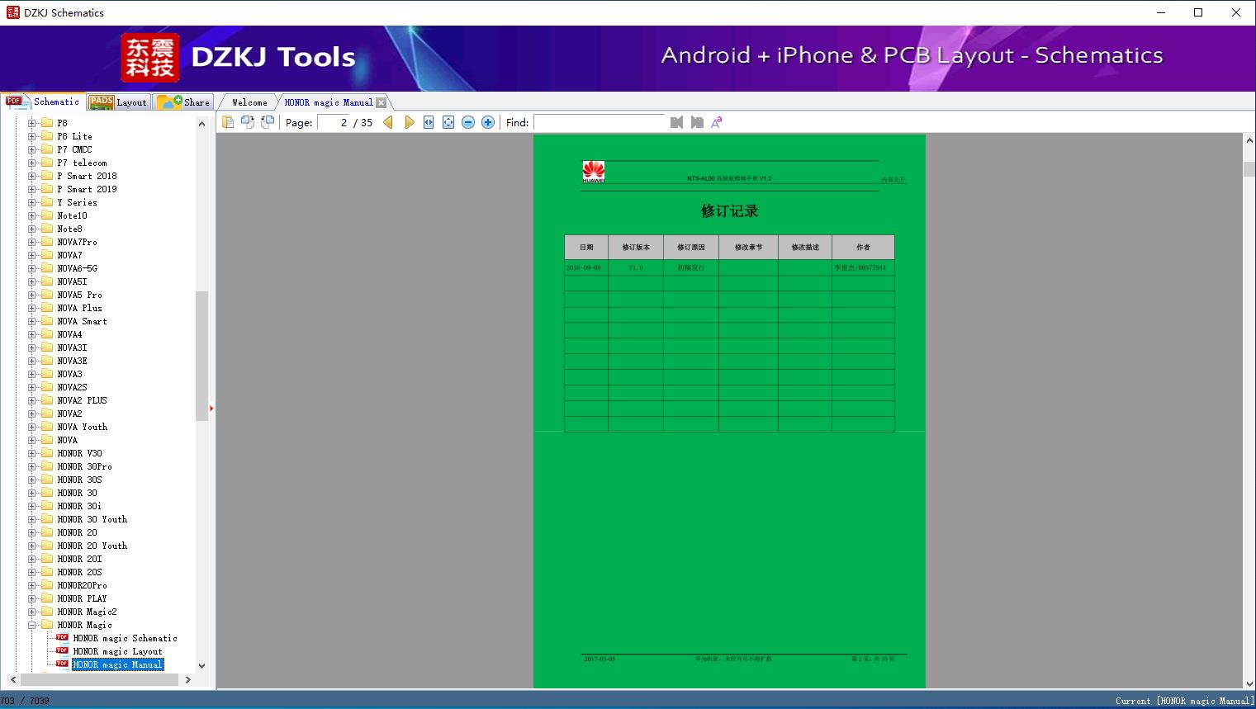Click the tree scrollbar up arrow

pyautogui.click(x=201, y=124)
